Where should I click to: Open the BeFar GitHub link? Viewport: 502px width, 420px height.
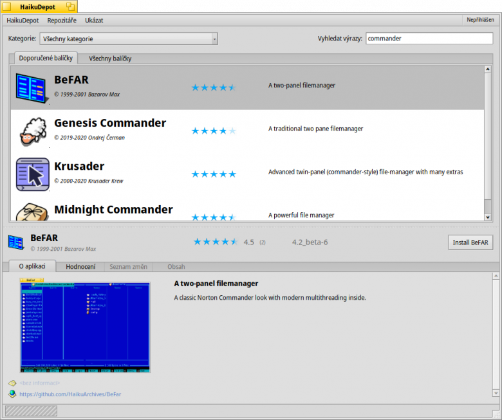pyautogui.click(x=70, y=394)
